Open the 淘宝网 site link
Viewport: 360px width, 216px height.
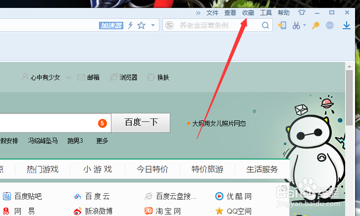pos(168,211)
